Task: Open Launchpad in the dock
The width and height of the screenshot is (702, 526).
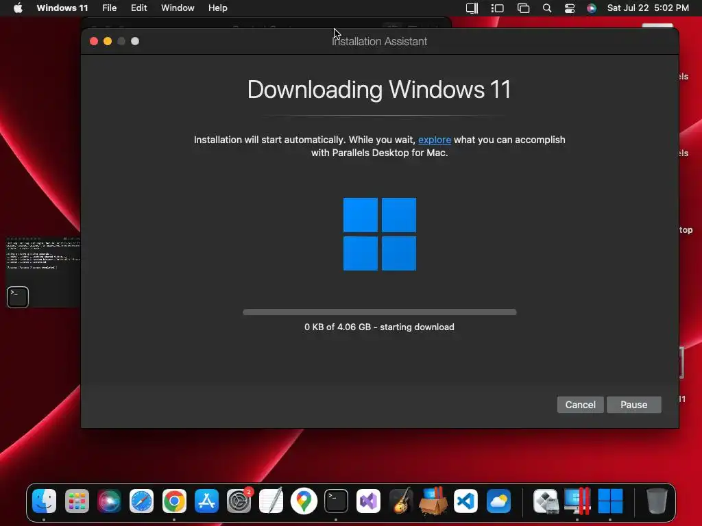Action: pyautogui.click(x=77, y=501)
